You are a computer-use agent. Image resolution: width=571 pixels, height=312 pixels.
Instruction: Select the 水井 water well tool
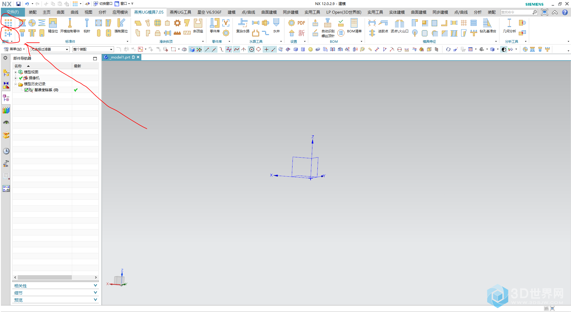tap(276, 26)
